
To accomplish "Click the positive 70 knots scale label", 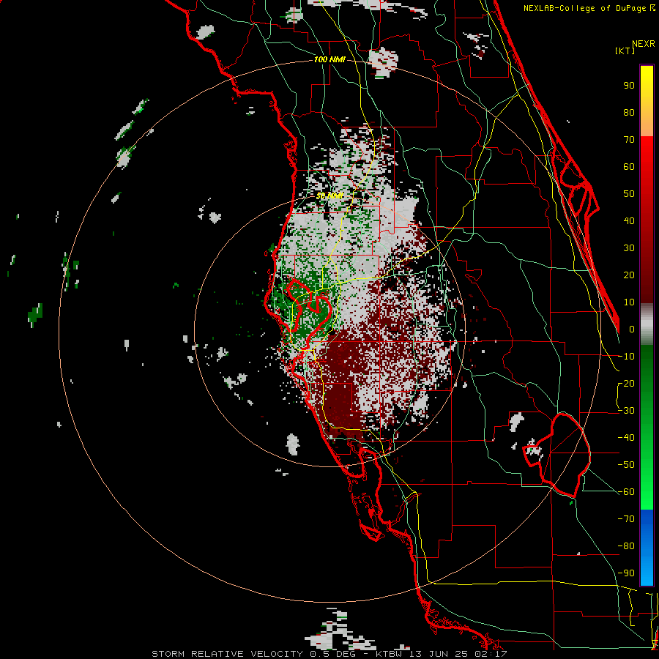I will (x=629, y=140).
